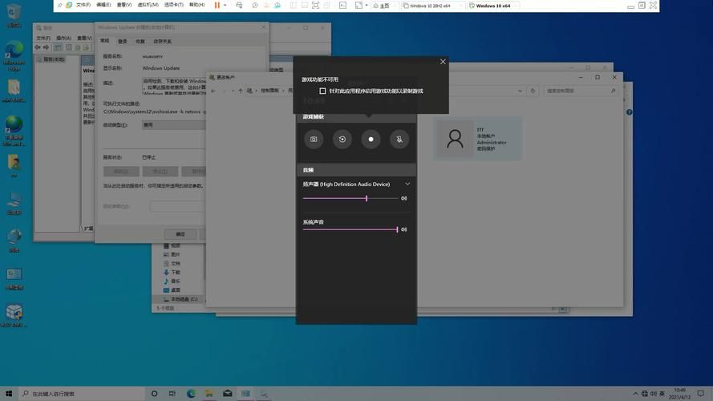The image size is (713, 401).
Task: Close the gaming features unavailable popup
Action: (x=443, y=62)
